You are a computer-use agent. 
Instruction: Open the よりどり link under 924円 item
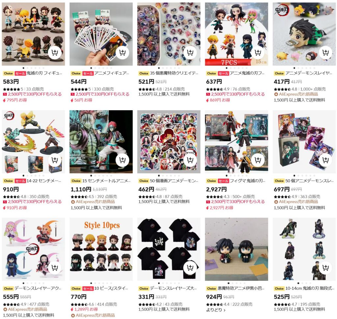pos(216,310)
